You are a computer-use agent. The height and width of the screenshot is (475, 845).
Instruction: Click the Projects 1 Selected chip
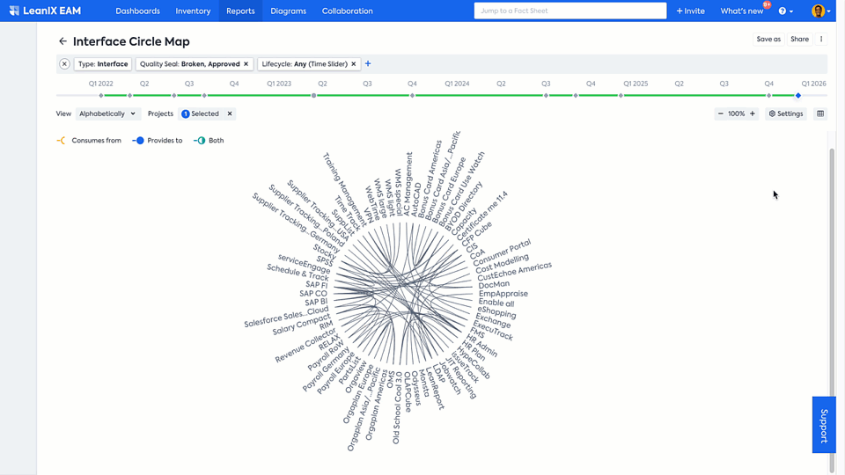[x=201, y=113]
